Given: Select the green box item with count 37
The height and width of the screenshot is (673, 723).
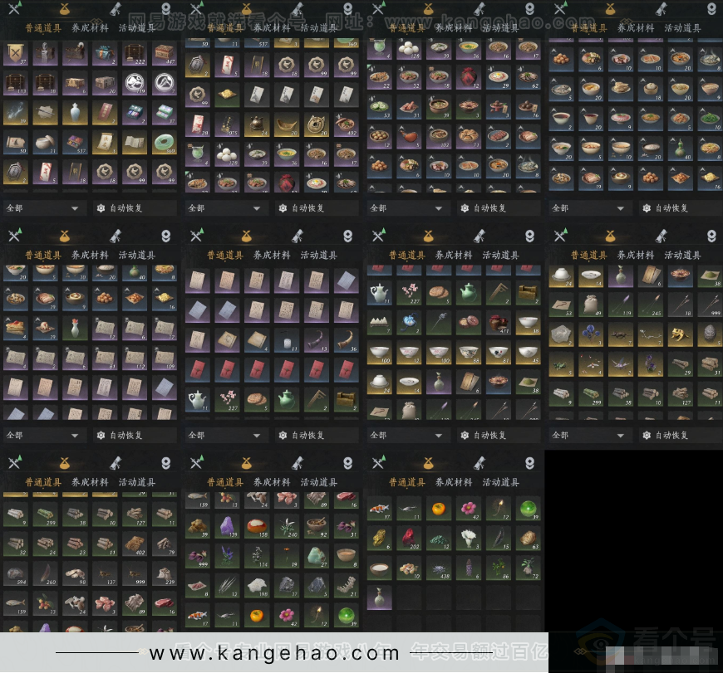Looking at the screenshot, I should (x=165, y=113).
